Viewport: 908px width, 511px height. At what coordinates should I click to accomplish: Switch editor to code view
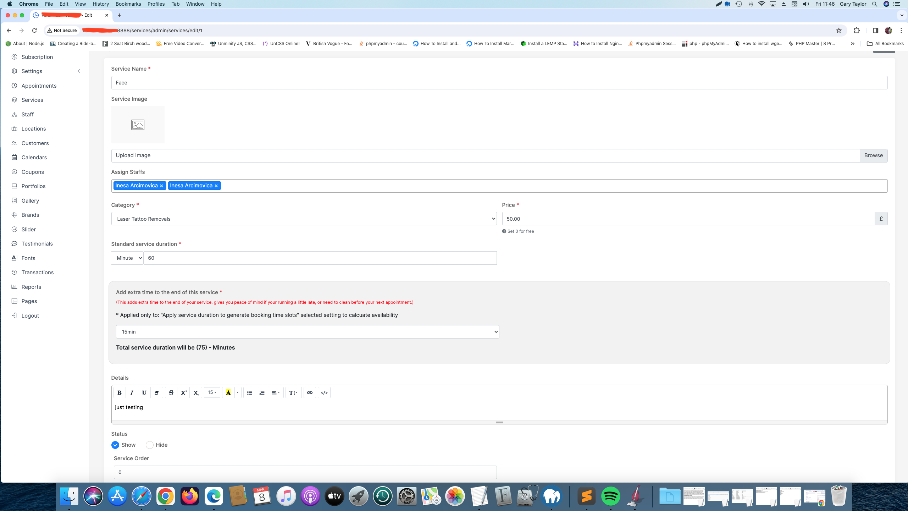(x=324, y=392)
